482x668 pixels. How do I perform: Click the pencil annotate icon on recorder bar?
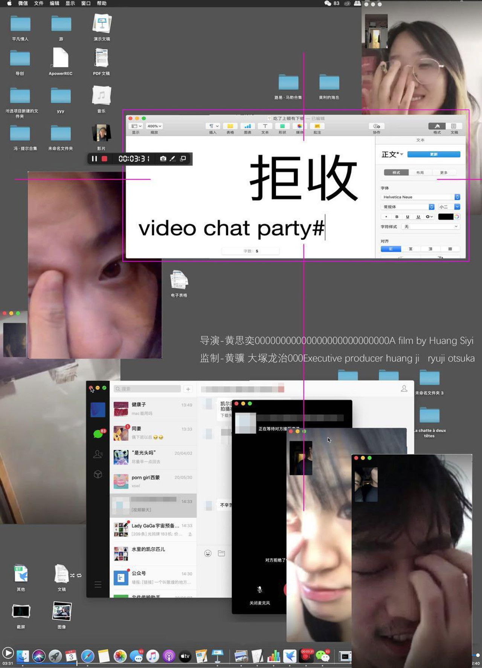(x=172, y=159)
